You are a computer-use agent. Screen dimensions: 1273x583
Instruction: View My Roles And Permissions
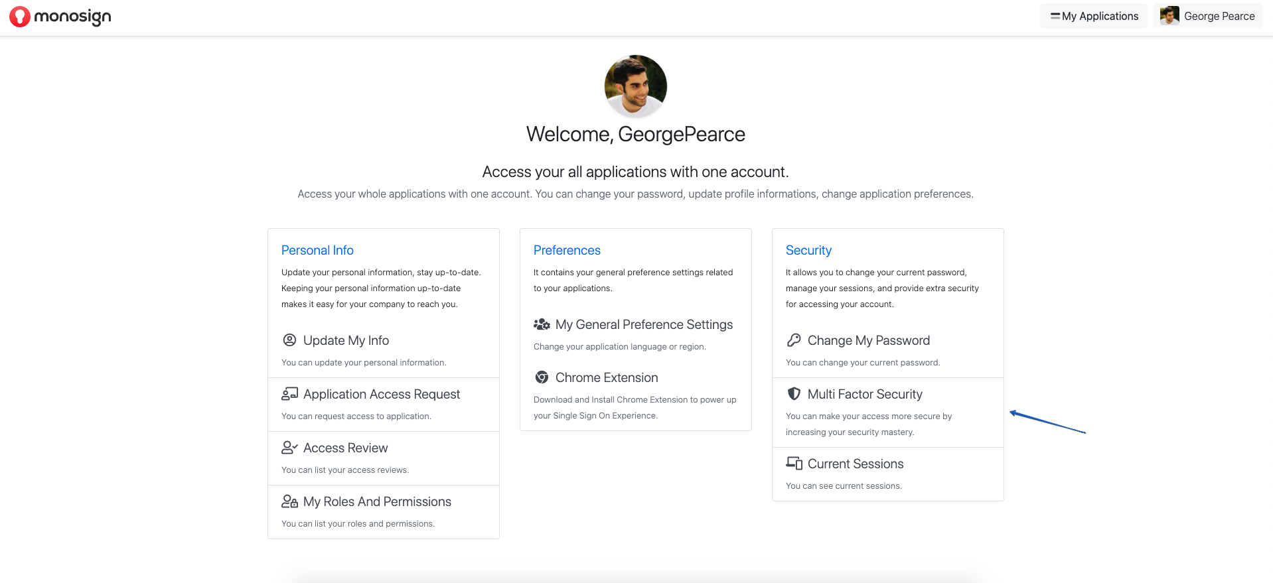[377, 501]
